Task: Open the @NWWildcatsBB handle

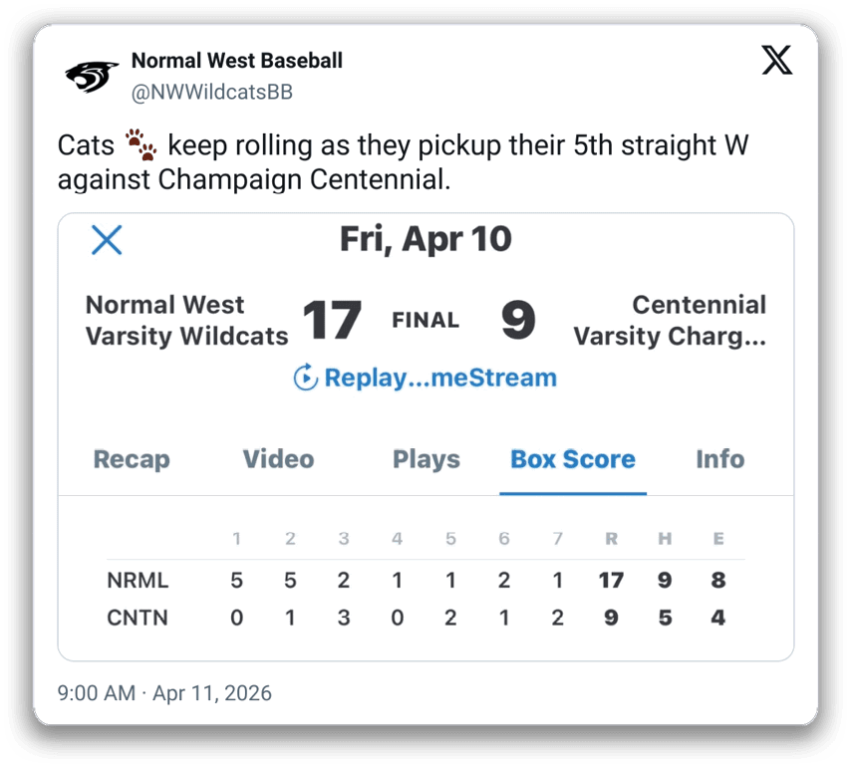Action: tap(212, 93)
